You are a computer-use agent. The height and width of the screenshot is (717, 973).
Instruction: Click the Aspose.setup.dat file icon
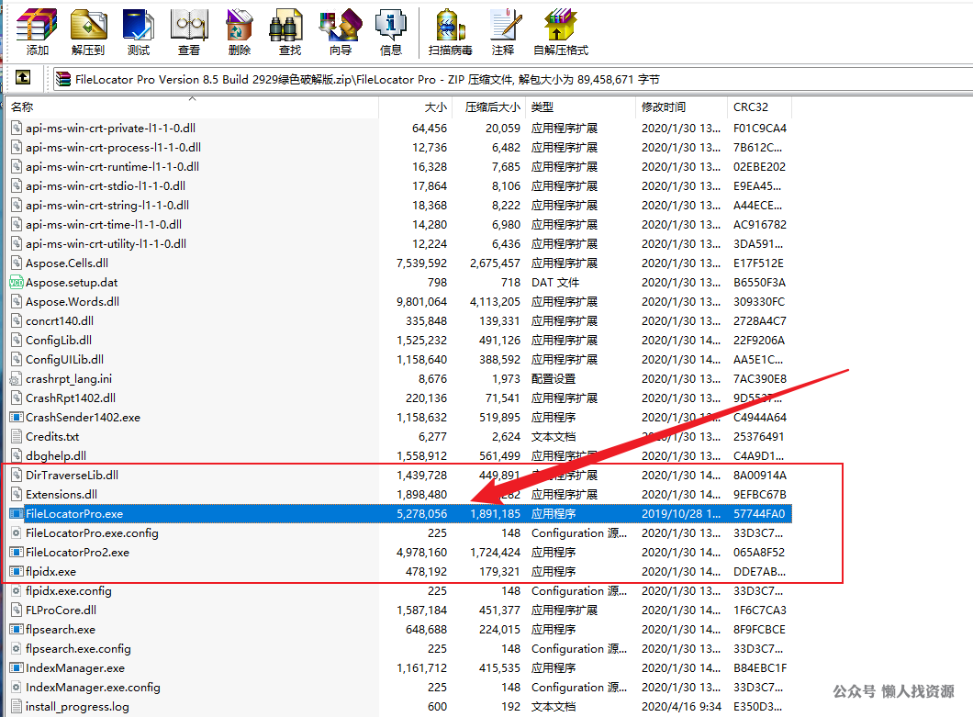pyautogui.click(x=17, y=282)
